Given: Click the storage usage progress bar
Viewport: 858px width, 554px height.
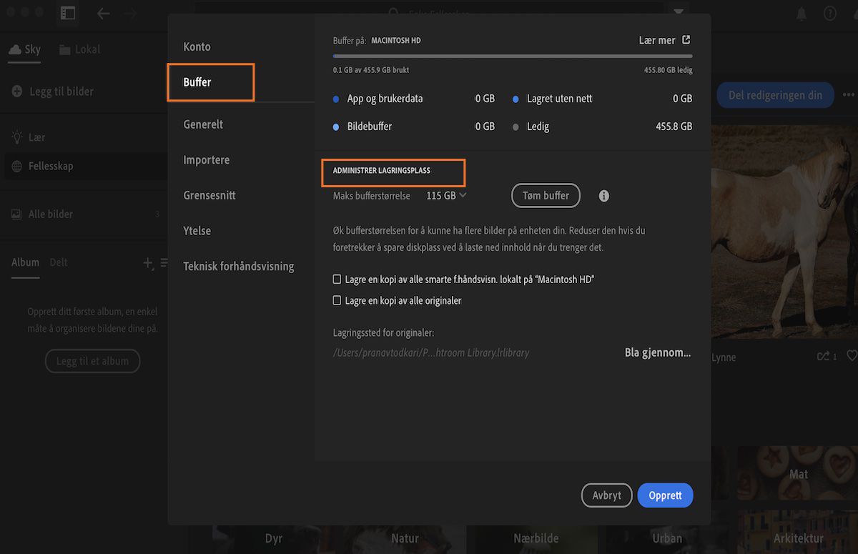Looking at the screenshot, I should tap(512, 54).
